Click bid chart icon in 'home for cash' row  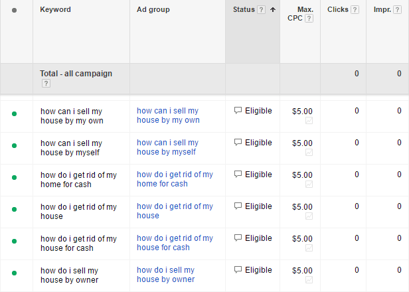coord(309,184)
